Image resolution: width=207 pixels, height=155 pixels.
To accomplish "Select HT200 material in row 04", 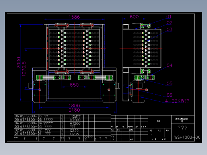I will pyautogui.click(x=75, y=124).
